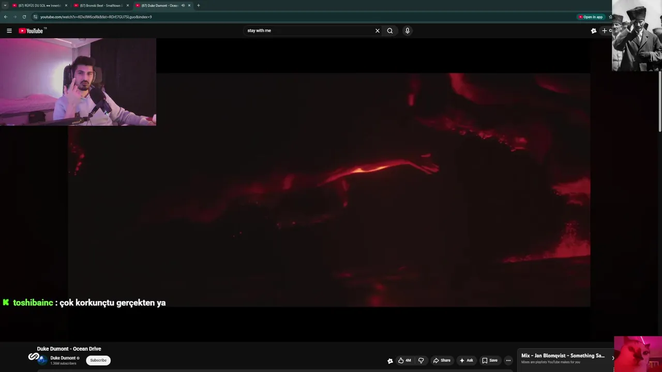
Task: Go forward with the browser forward arrow
Action: point(14,17)
